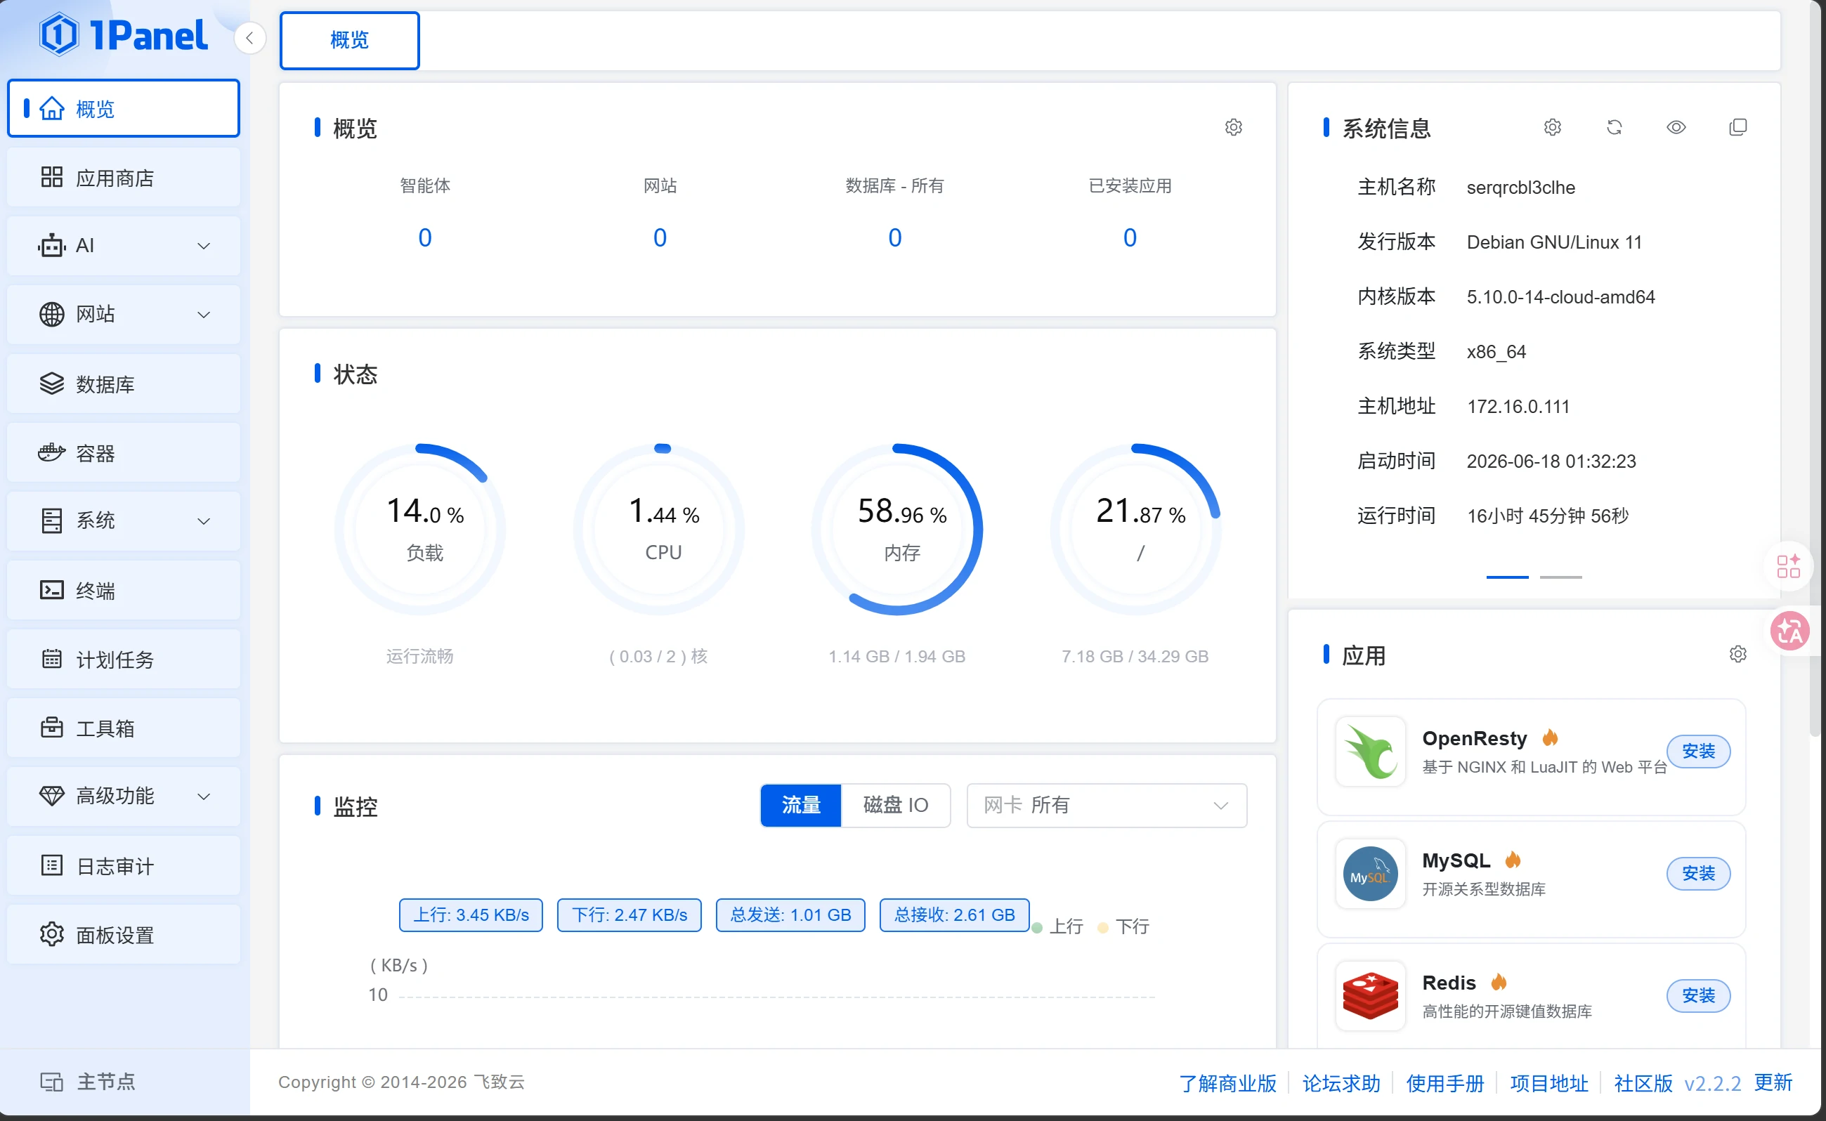The image size is (1826, 1121).
Task: Click the 高级功能 diamond icon
Action: [51, 796]
